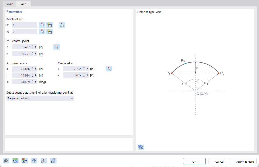Select the Arc tab

coord(24,4)
